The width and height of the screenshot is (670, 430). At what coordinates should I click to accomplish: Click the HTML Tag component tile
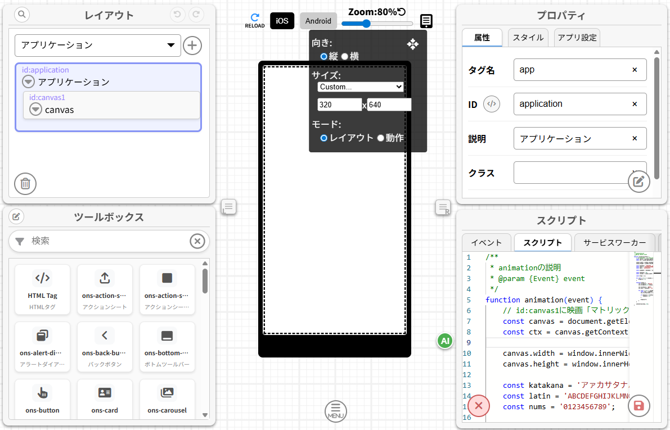[x=42, y=289]
